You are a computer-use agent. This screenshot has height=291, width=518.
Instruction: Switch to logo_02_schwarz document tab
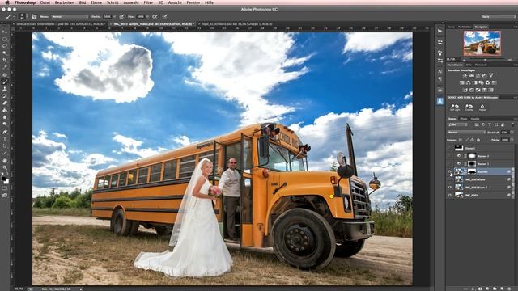[237, 24]
